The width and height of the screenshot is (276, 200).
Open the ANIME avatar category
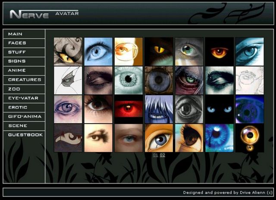click(24, 70)
